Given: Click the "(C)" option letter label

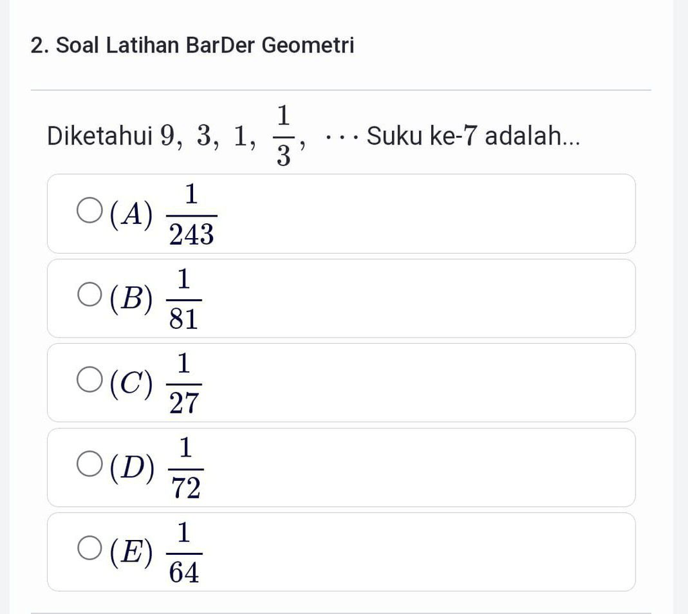Looking at the screenshot, I should coord(130,383).
